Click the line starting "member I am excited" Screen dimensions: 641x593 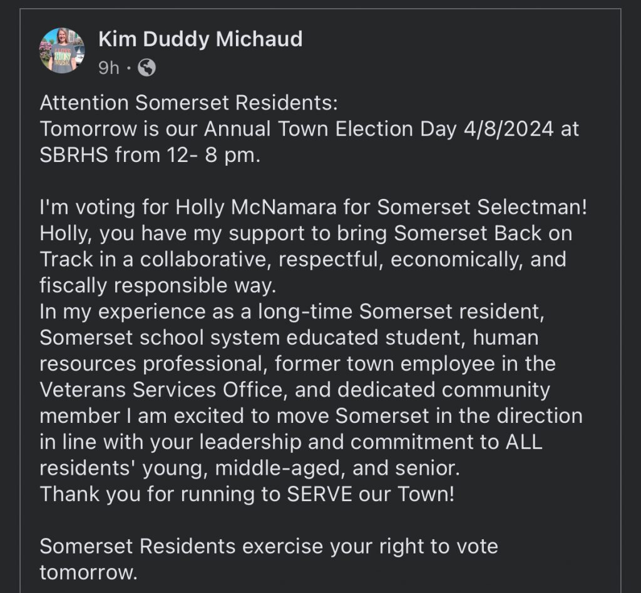tap(310, 415)
